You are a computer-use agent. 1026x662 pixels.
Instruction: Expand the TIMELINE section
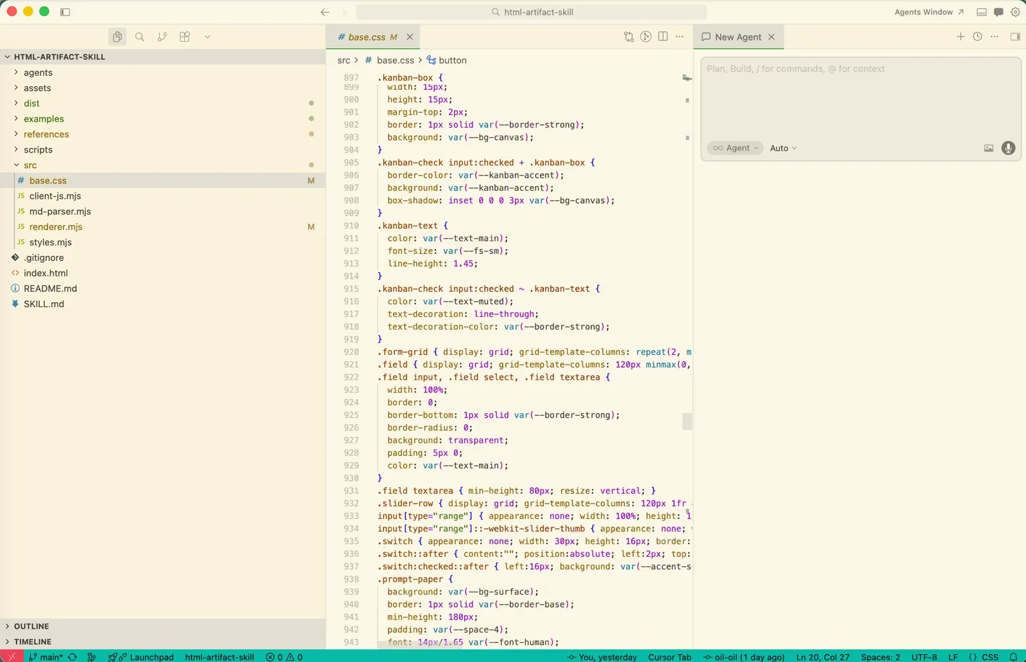click(x=163, y=641)
